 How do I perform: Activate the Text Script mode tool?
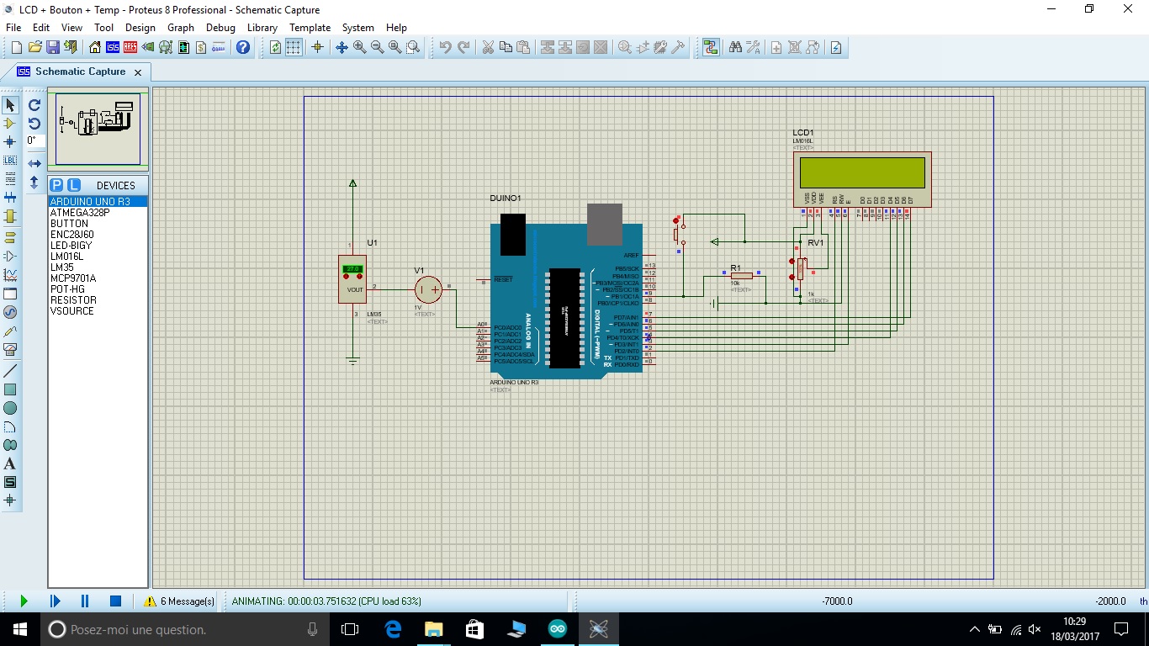coord(10,178)
